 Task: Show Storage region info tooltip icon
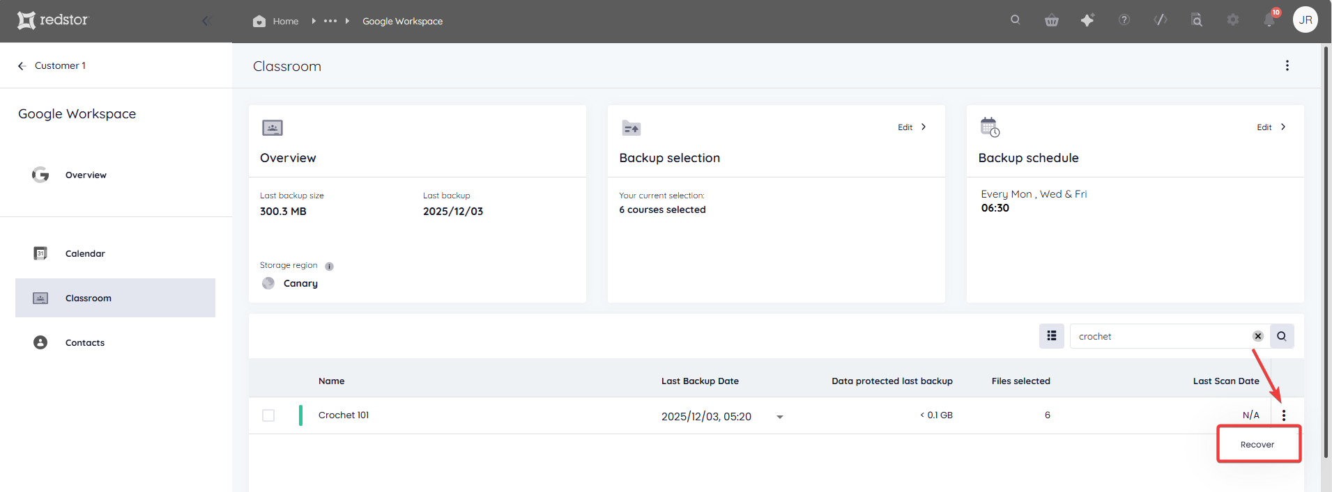point(330,267)
